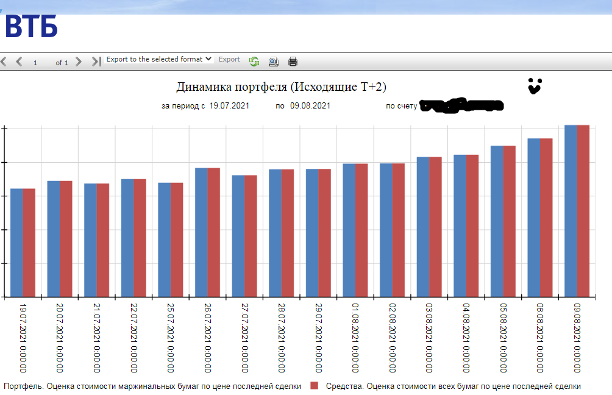This screenshot has height=395, width=612.
Task: Click the VTB logo
Action: click(x=32, y=27)
